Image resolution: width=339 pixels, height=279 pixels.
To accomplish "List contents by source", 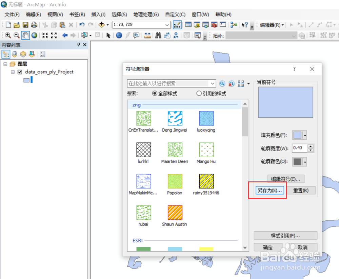I will [x=15, y=54].
